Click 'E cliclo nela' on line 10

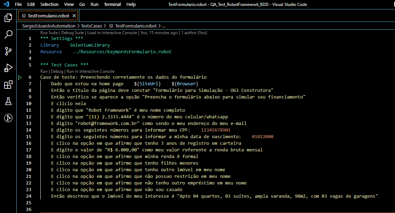[x=69, y=104]
